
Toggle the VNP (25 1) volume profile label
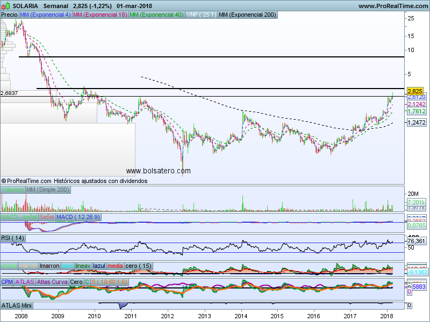201,14
